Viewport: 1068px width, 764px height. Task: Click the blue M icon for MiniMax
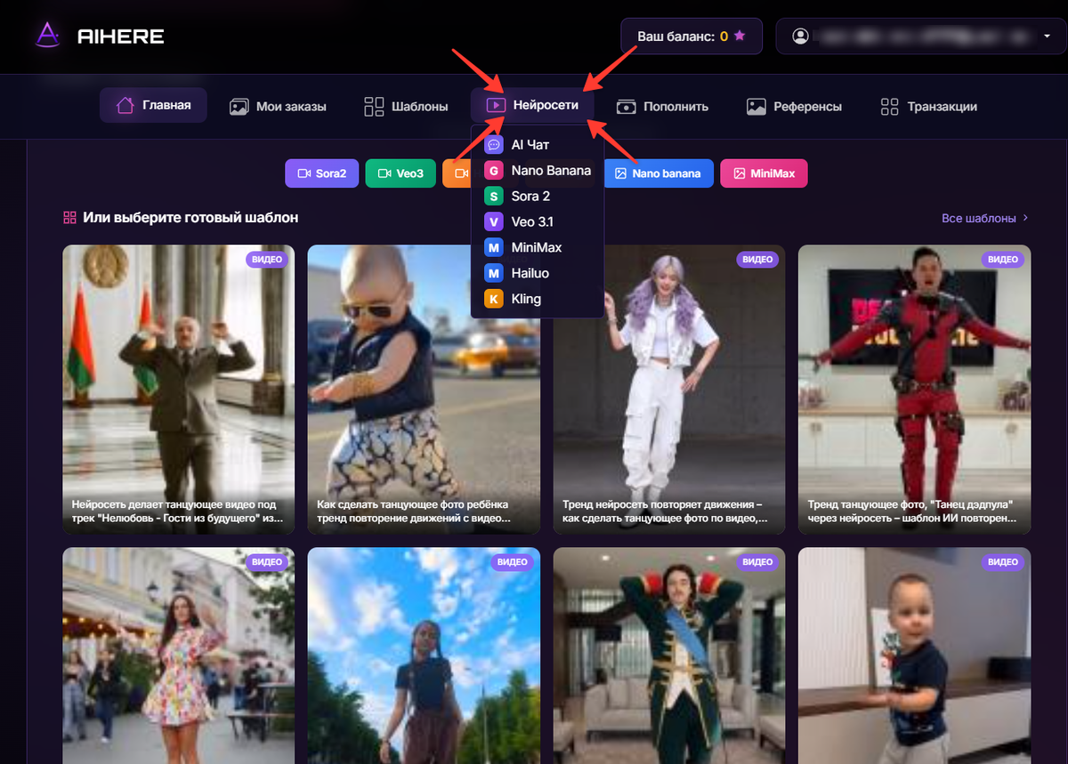click(494, 247)
